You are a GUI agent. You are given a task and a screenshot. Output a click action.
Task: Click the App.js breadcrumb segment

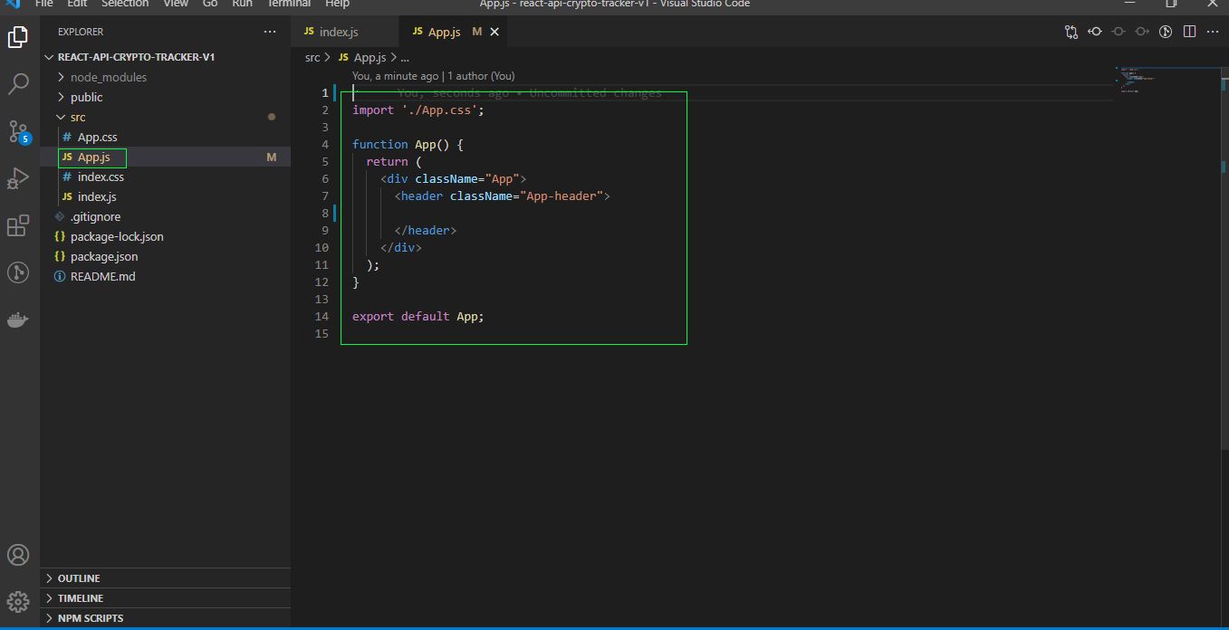pyautogui.click(x=370, y=57)
